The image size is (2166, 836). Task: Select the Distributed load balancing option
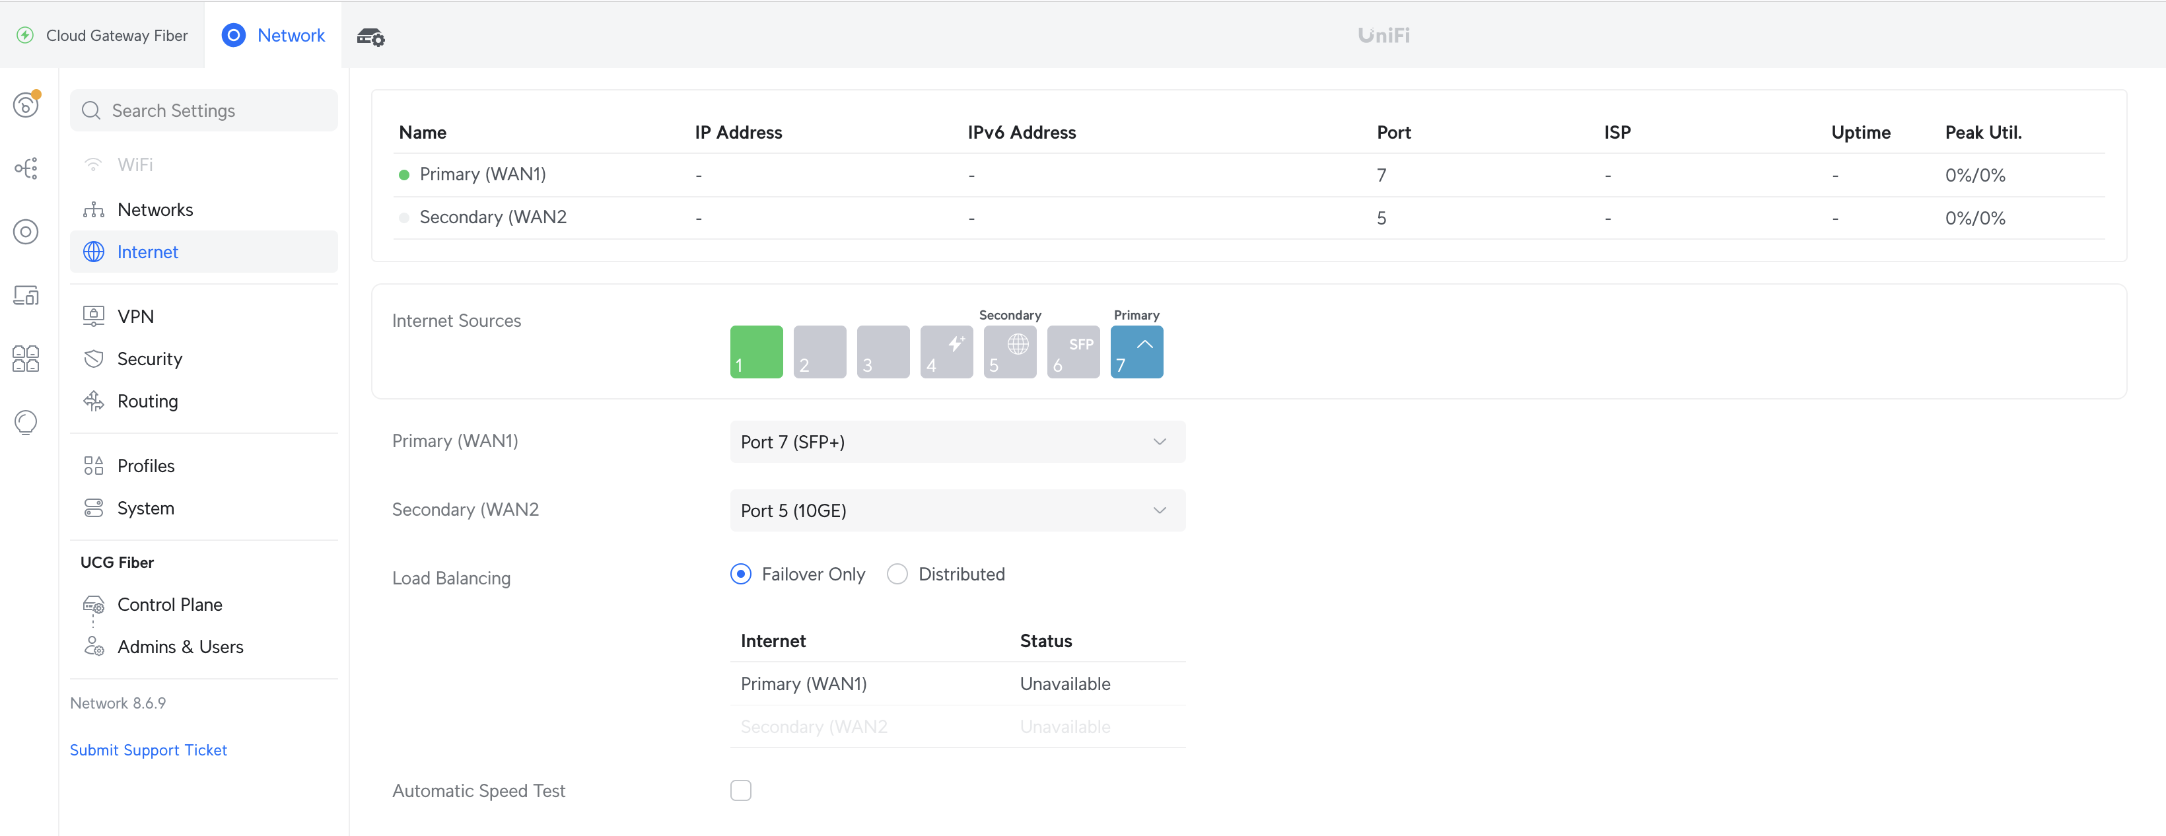click(897, 575)
